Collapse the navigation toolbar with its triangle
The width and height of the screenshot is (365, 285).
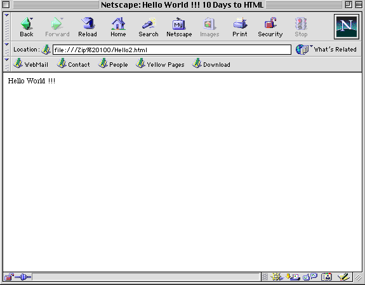pos(7,15)
